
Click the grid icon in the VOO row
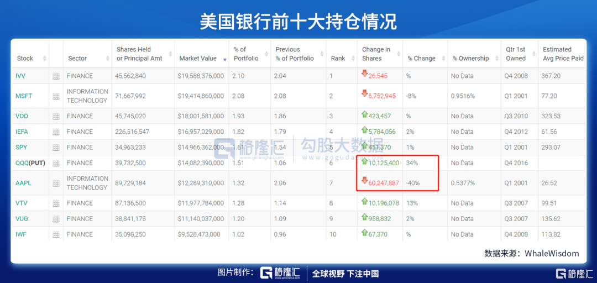pos(56,117)
